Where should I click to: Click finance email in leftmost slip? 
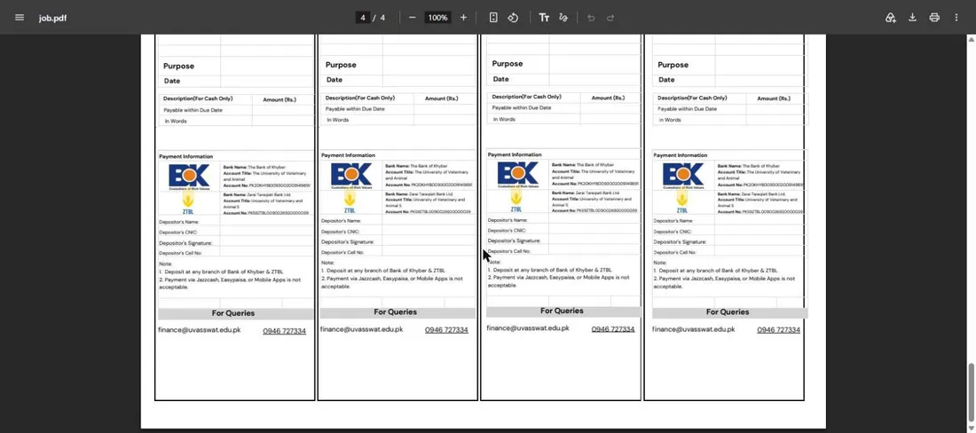tap(199, 330)
